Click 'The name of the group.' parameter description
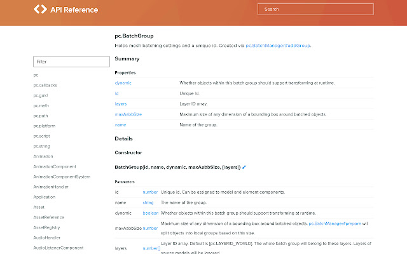The image size is (407, 254). click(x=184, y=203)
